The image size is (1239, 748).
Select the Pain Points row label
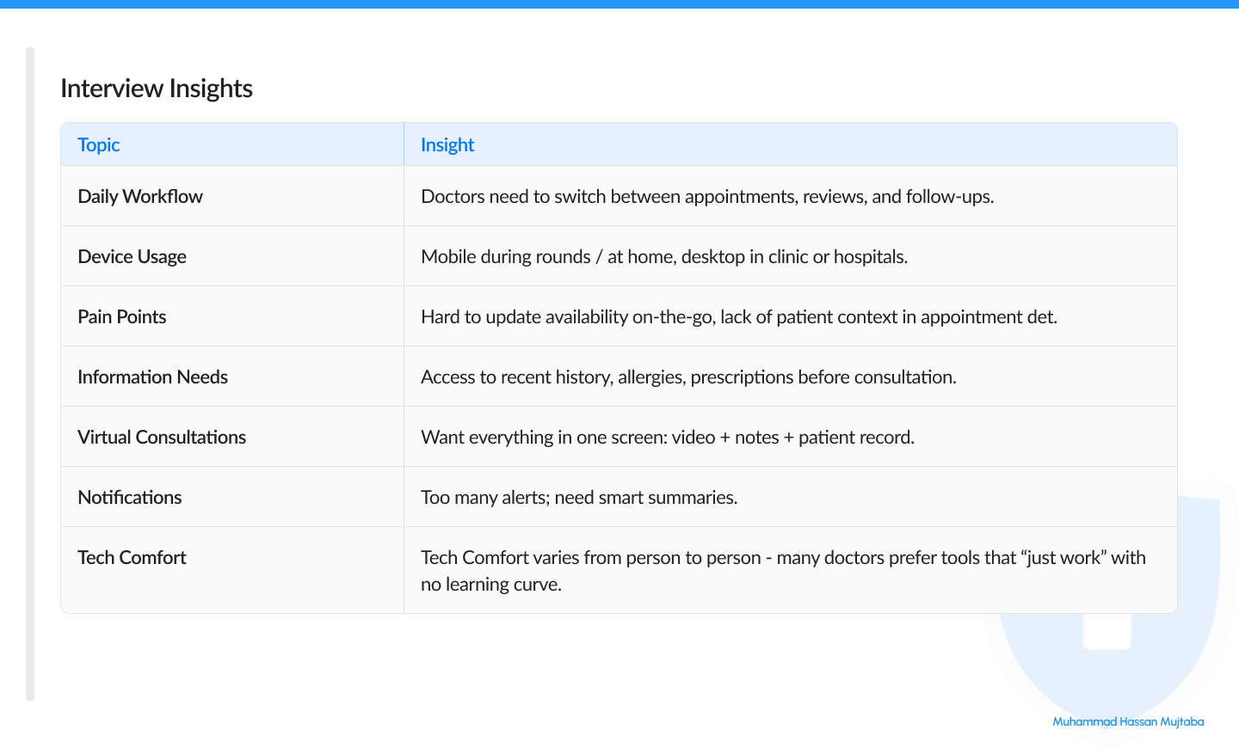click(122, 316)
